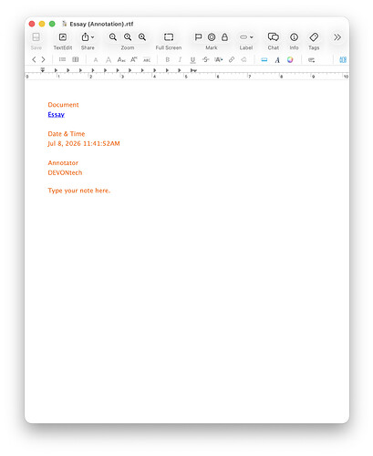Toggle strikethrough formatting
373x456 pixels.
[205, 59]
